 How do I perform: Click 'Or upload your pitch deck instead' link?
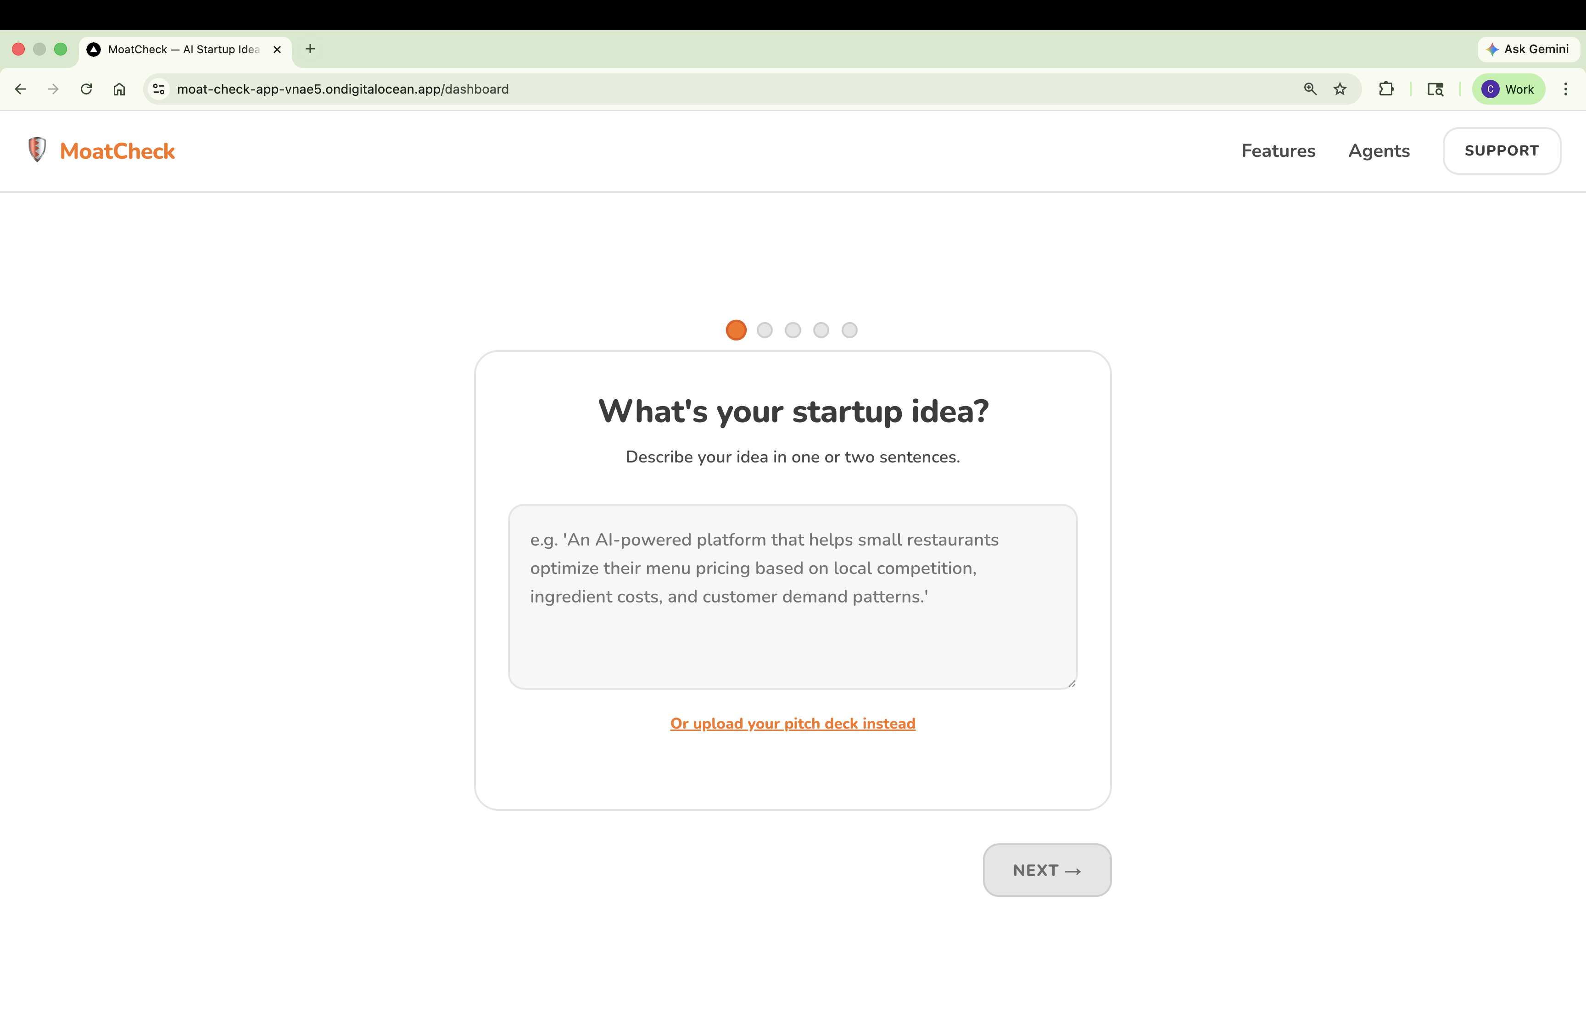point(792,724)
